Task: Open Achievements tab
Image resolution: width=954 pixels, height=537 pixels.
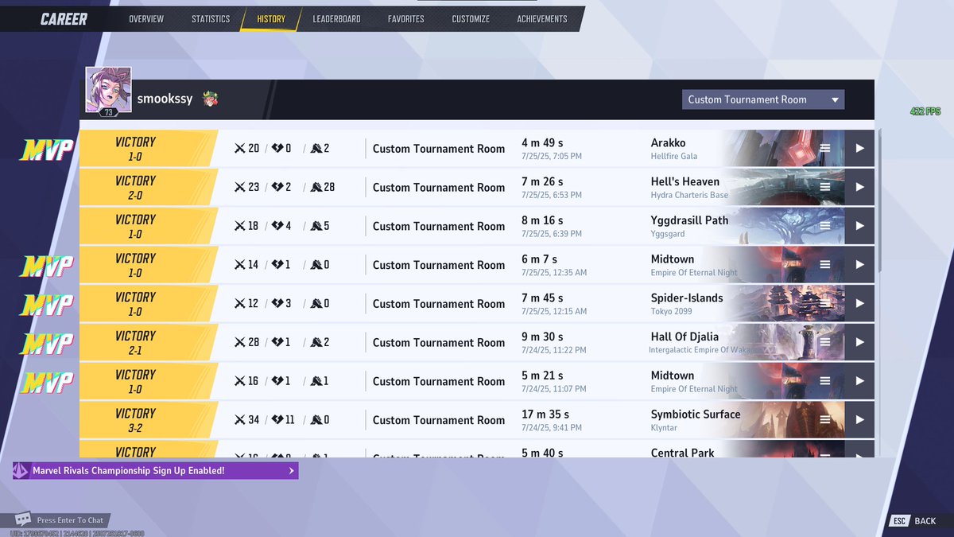Action: (x=542, y=19)
